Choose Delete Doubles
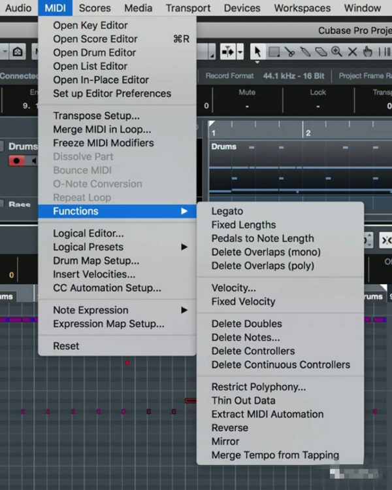The height and width of the screenshot is (490, 392). (280, 324)
